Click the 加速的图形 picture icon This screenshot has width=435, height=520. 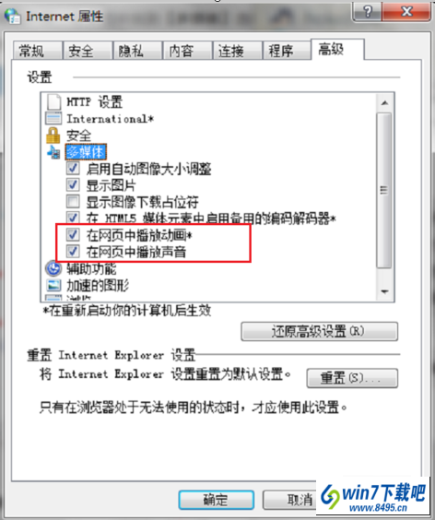click(x=53, y=285)
